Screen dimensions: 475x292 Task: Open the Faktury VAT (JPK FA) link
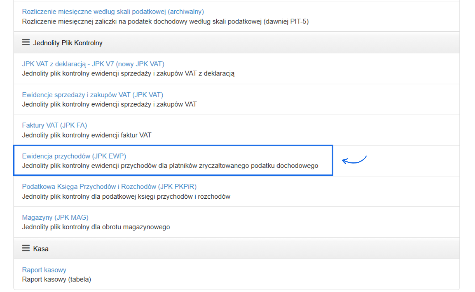click(x=54, y=125)
